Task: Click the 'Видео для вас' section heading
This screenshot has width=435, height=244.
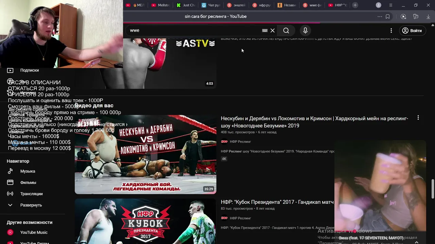Action: coord(94,106)
